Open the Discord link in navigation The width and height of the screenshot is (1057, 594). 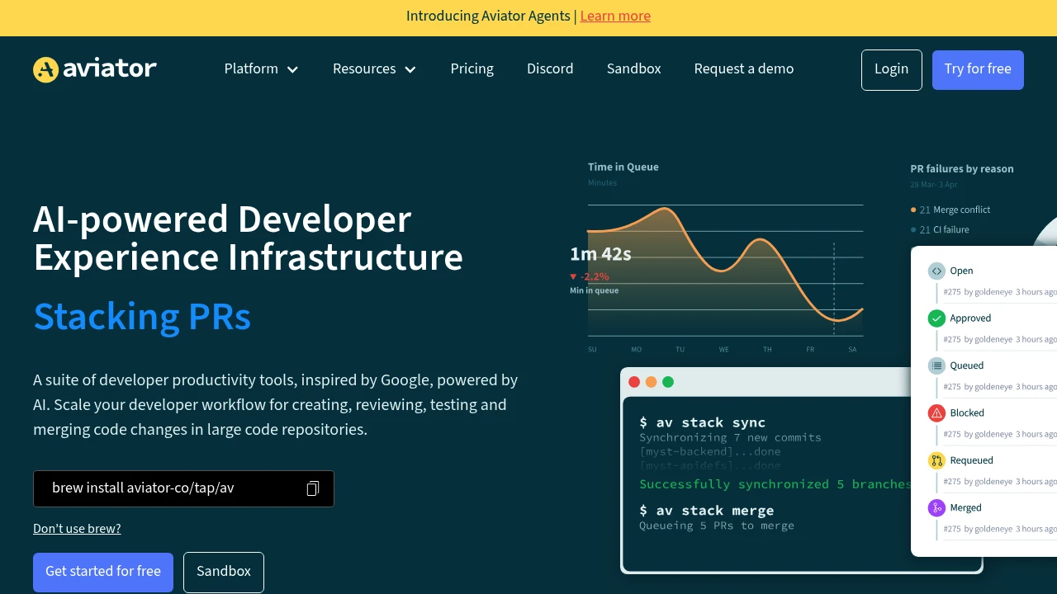[550, 69]
